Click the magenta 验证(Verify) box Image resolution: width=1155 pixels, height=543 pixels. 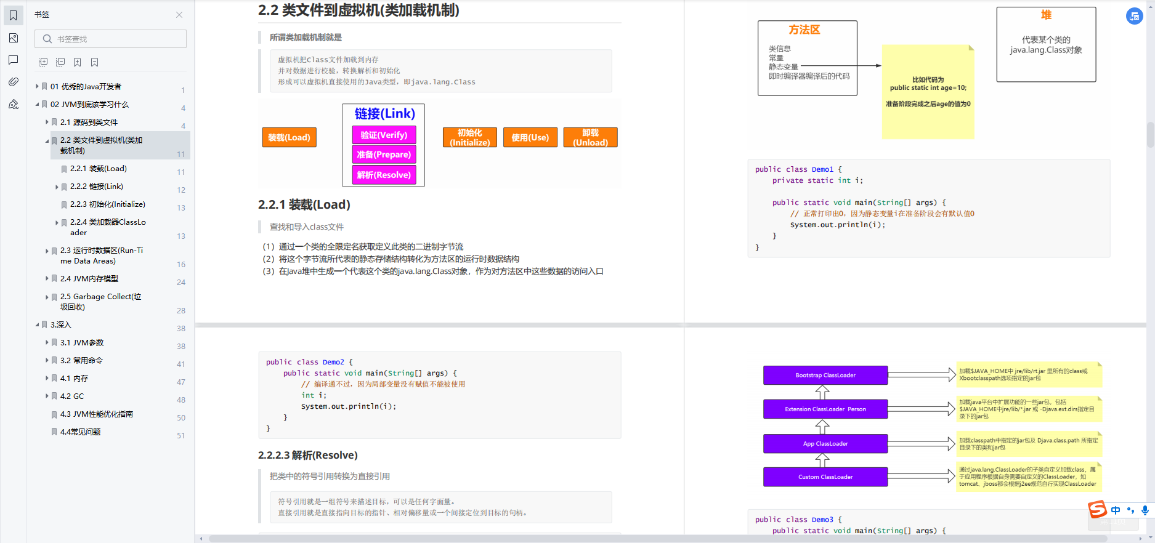(x=384, y=135)
